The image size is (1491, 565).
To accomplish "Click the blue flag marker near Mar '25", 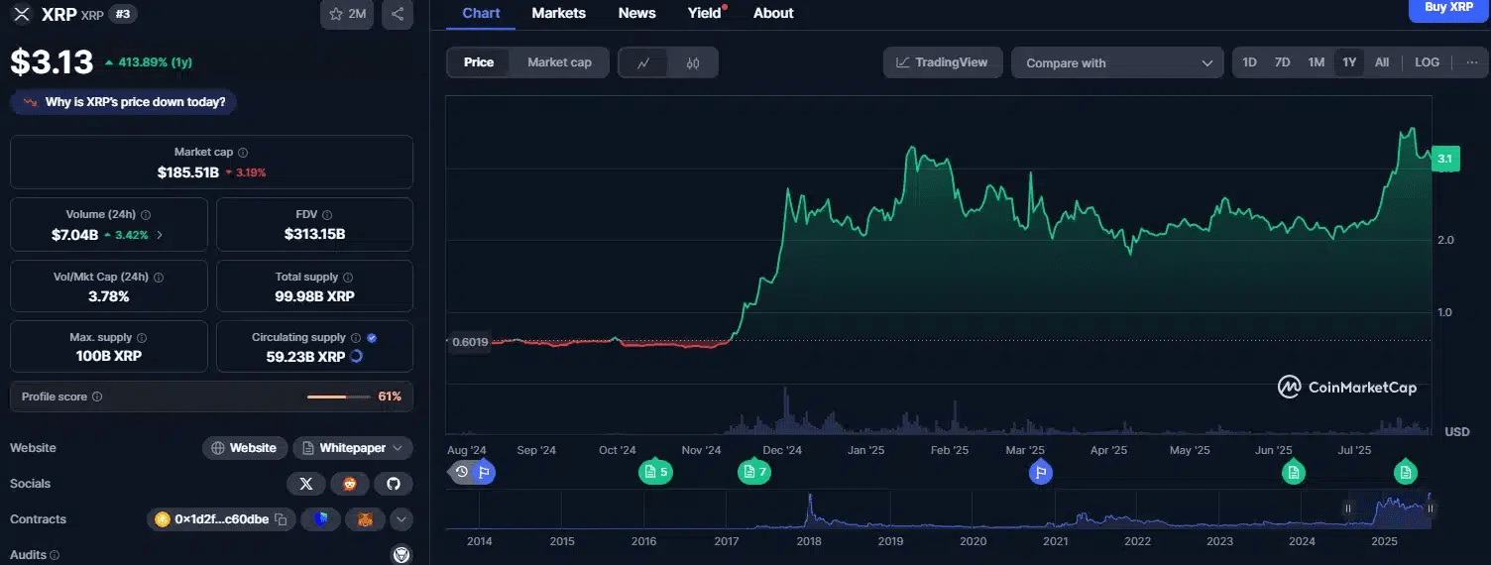I will (x=1040, y=472).
